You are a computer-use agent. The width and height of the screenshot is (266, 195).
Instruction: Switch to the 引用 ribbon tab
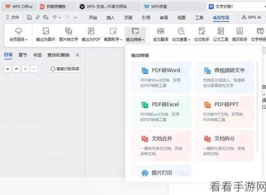pos(146,17)
